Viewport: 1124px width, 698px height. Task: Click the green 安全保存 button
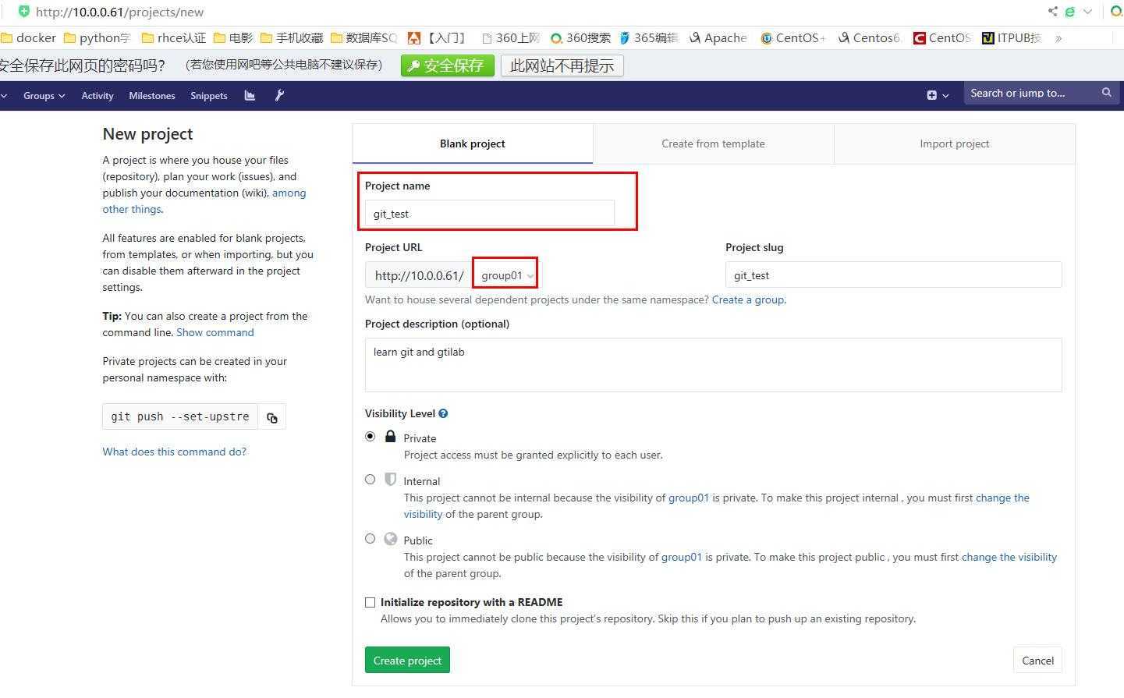pyautogui.click(x=448, y=66)
